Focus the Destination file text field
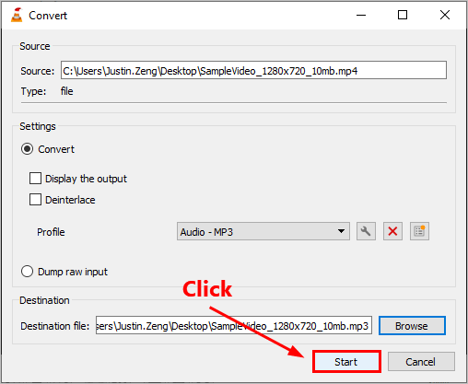 point(234,325)
